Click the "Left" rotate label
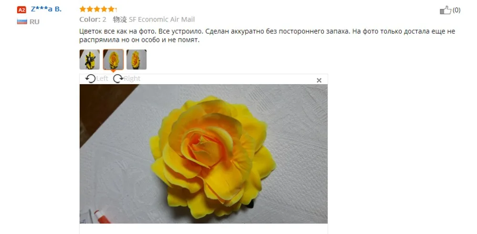 coord(102,78)
